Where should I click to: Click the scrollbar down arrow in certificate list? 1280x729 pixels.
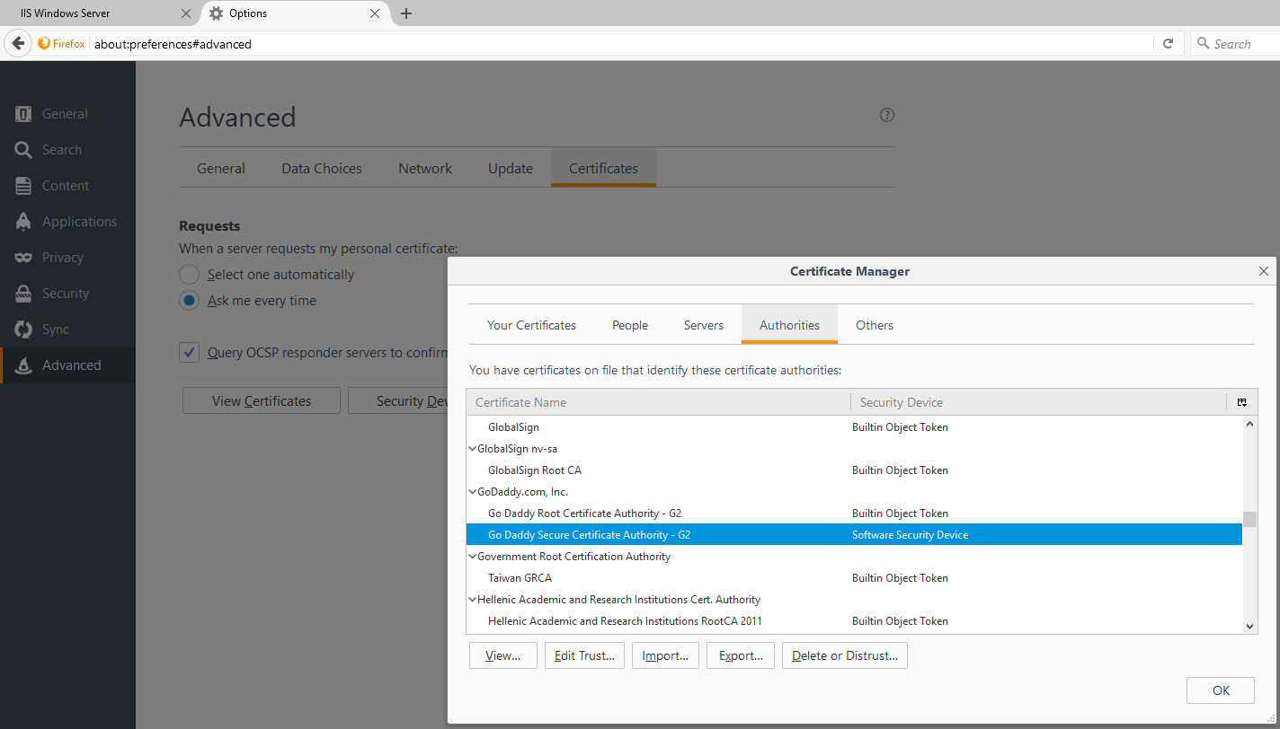tap(1249, 626)
